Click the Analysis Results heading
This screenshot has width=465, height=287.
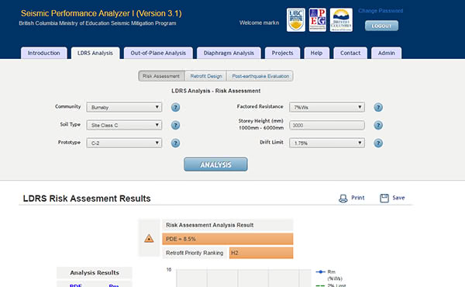tap(95, 272)
